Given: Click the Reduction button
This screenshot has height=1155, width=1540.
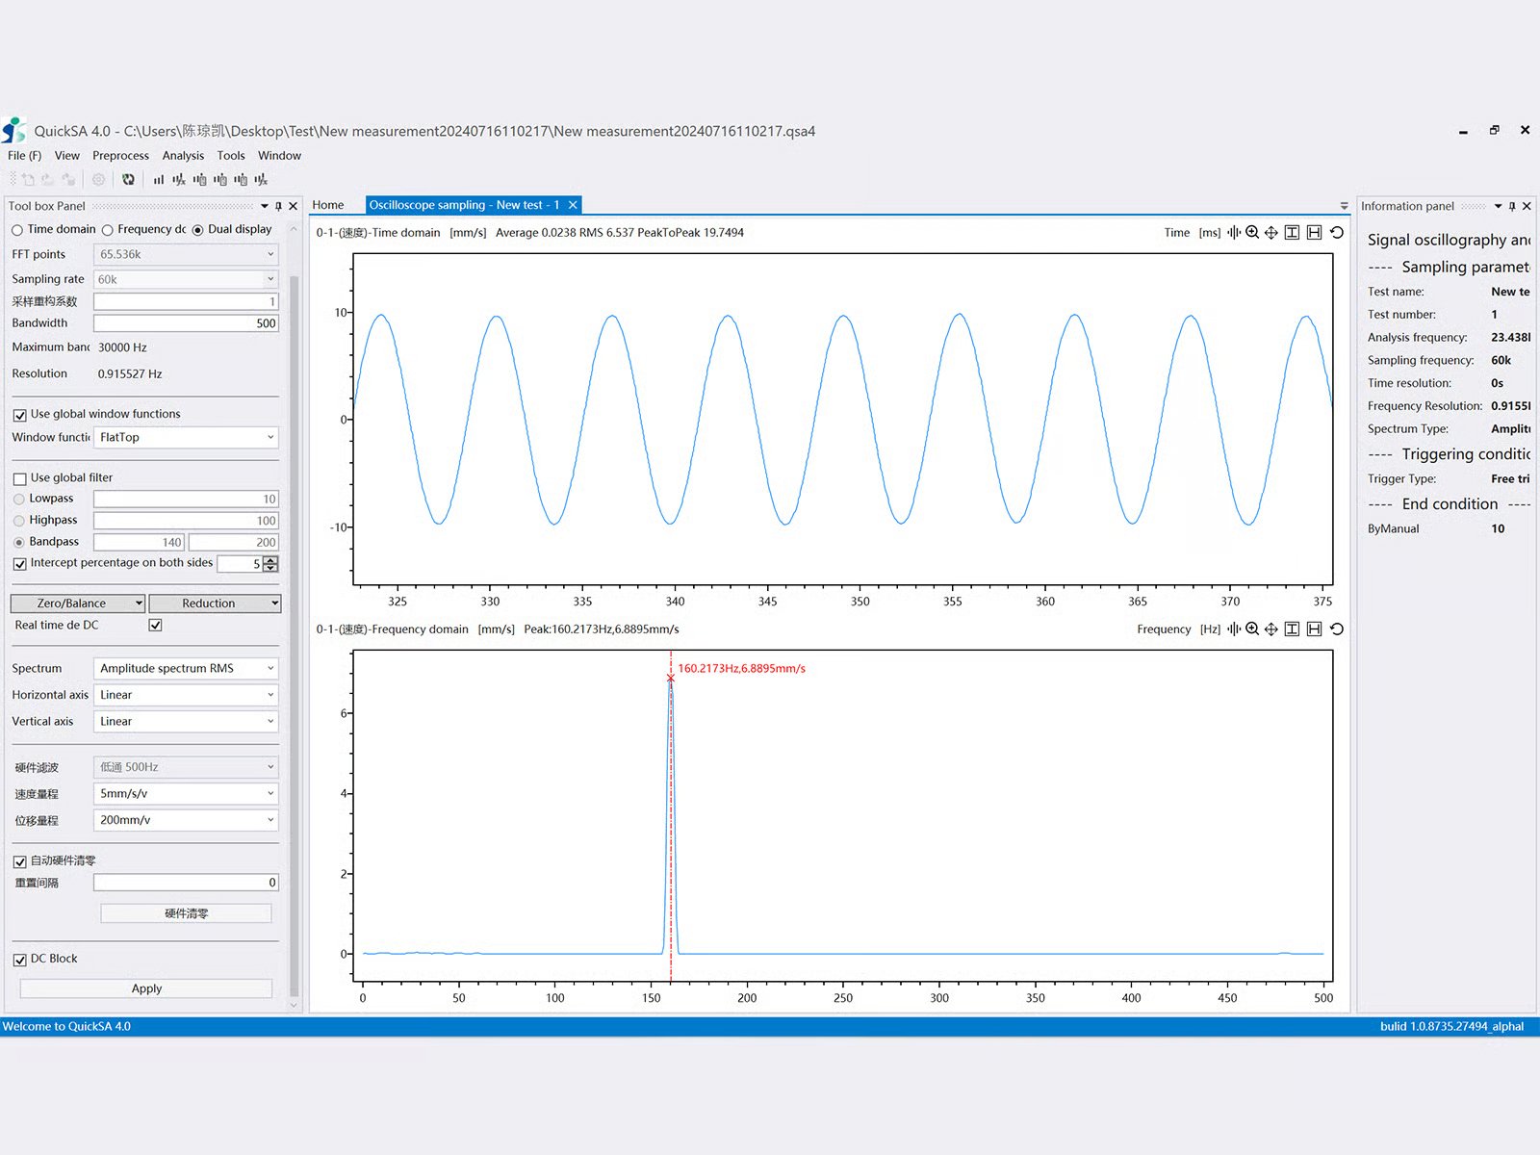Looking at the screenshot, I should pos(209,603).
